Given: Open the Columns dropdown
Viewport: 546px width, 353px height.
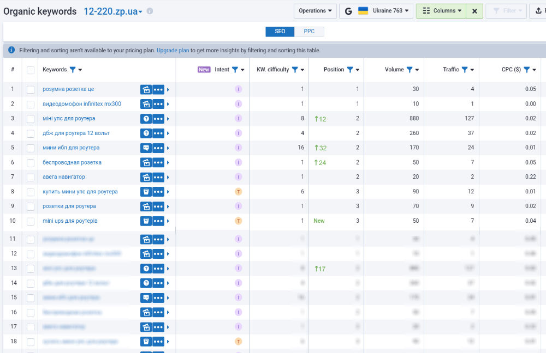Looking at the screenshot, I should click(x=441, y=11).
